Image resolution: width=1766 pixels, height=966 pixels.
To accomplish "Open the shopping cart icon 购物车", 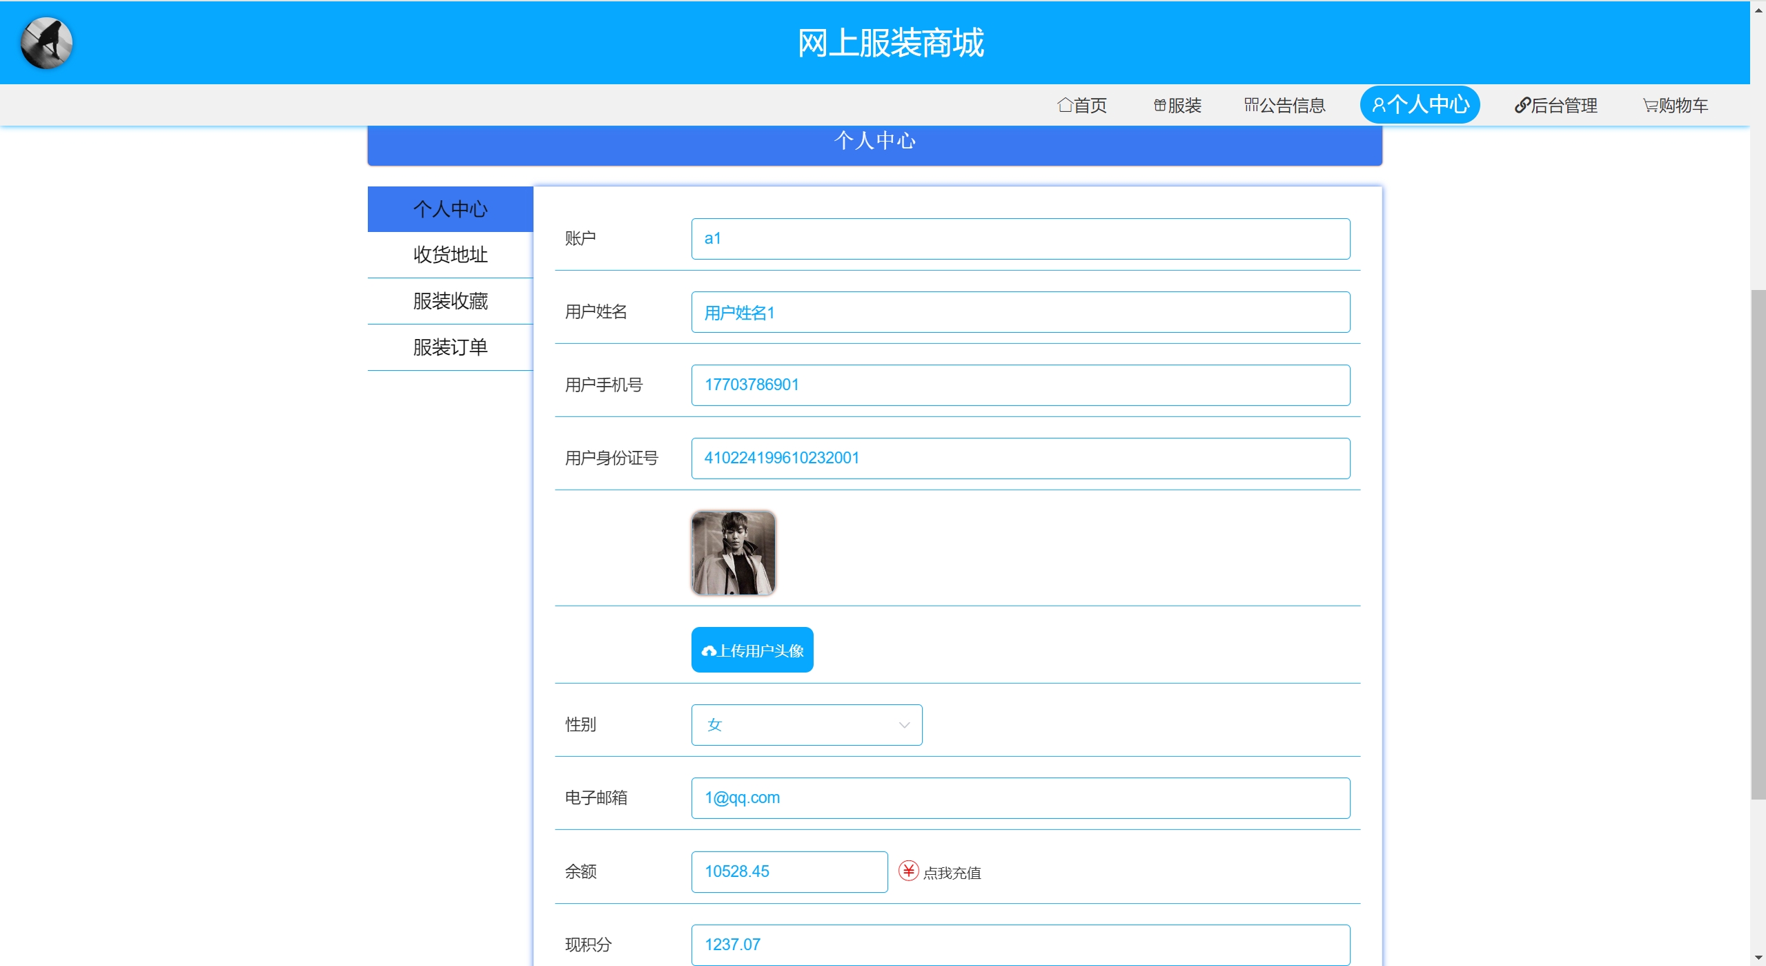I will (x=1650, y=106).
